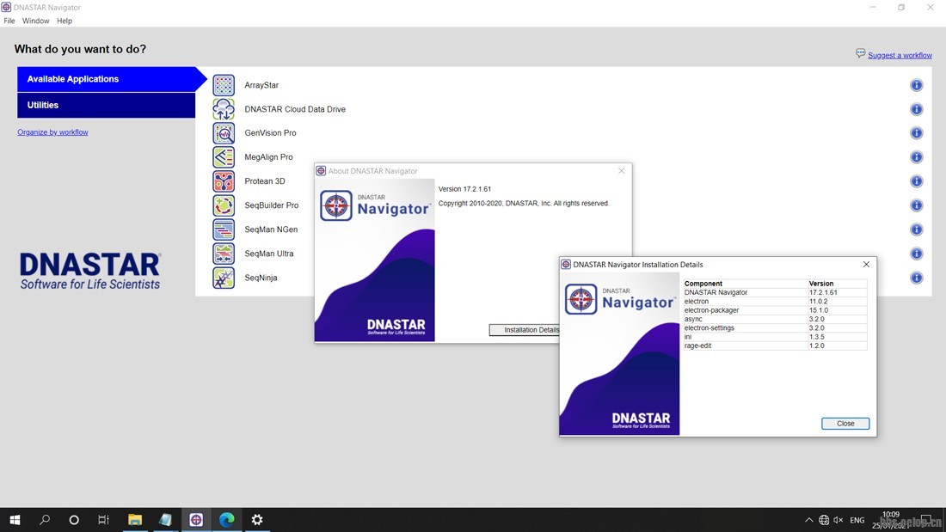This screenshot has height=532, width=946.
Task: Launch SeqBuilder Pro via its icon
Action: pos(224,205)
